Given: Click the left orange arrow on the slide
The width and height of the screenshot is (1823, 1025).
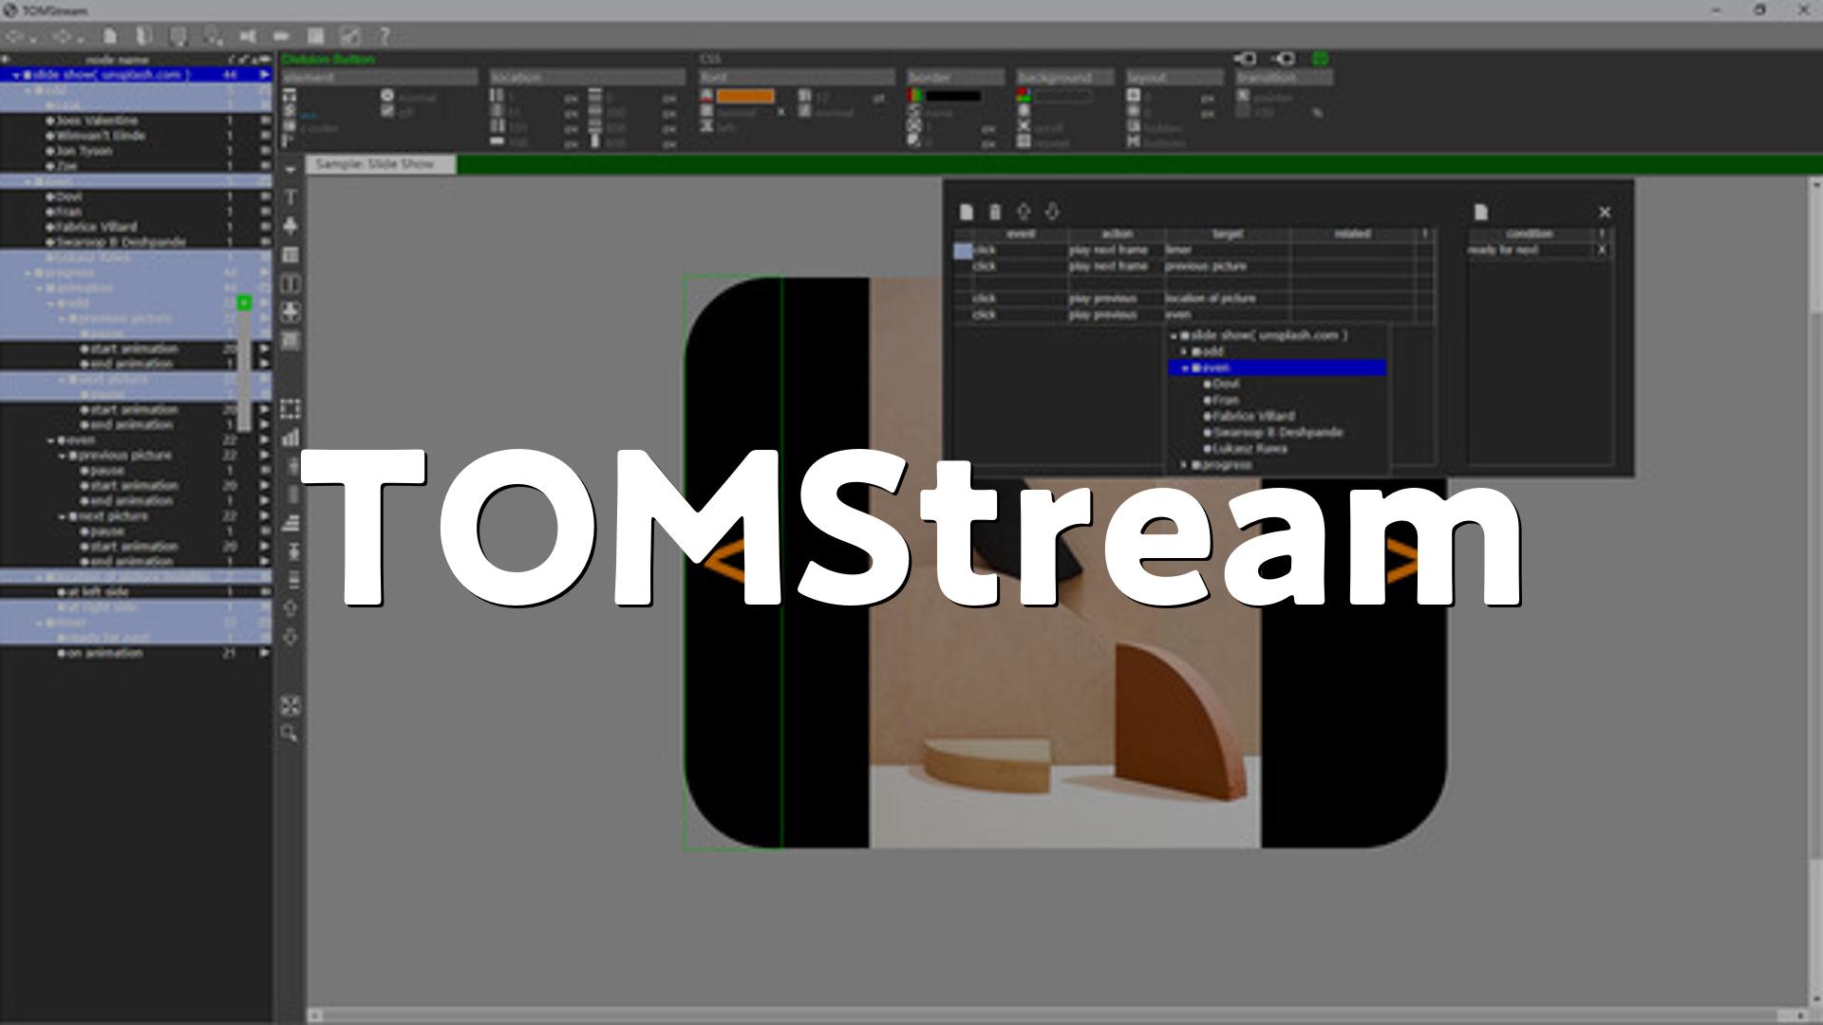Looking at the screenshot, I should [x=724, y=561].
